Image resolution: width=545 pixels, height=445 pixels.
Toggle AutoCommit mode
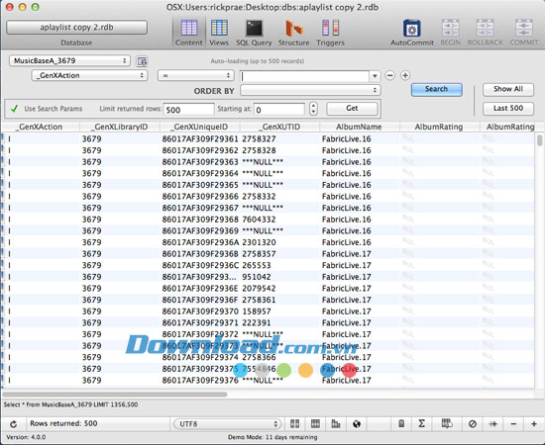click(412, 33)
